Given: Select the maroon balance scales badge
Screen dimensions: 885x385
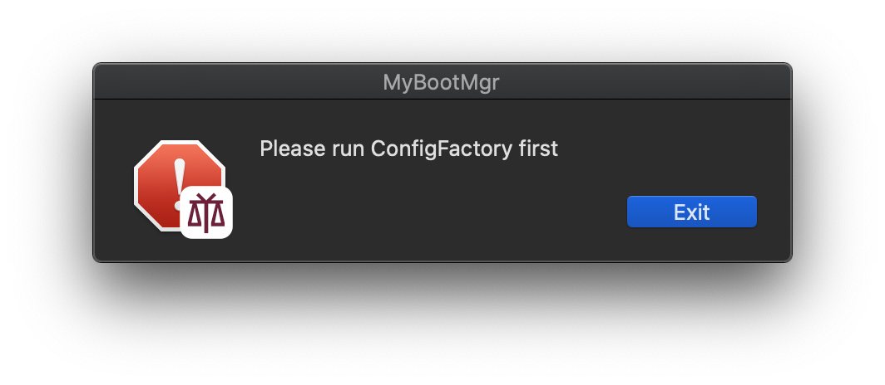Looking at the screenshot, I should 206,212.
